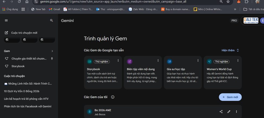
Task: Create a new gem with Gem mới
Action: coord(230,97)
